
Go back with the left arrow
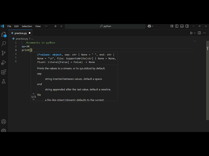(56, 26)
